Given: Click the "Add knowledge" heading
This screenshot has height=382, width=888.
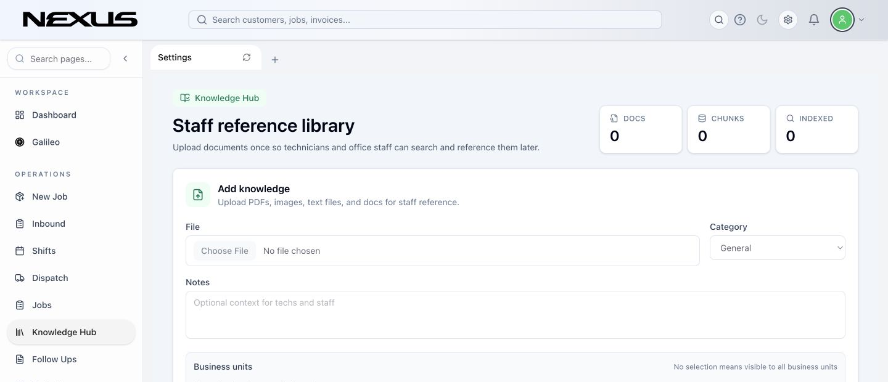Looking at the screenshot, I should click(253, 189).
